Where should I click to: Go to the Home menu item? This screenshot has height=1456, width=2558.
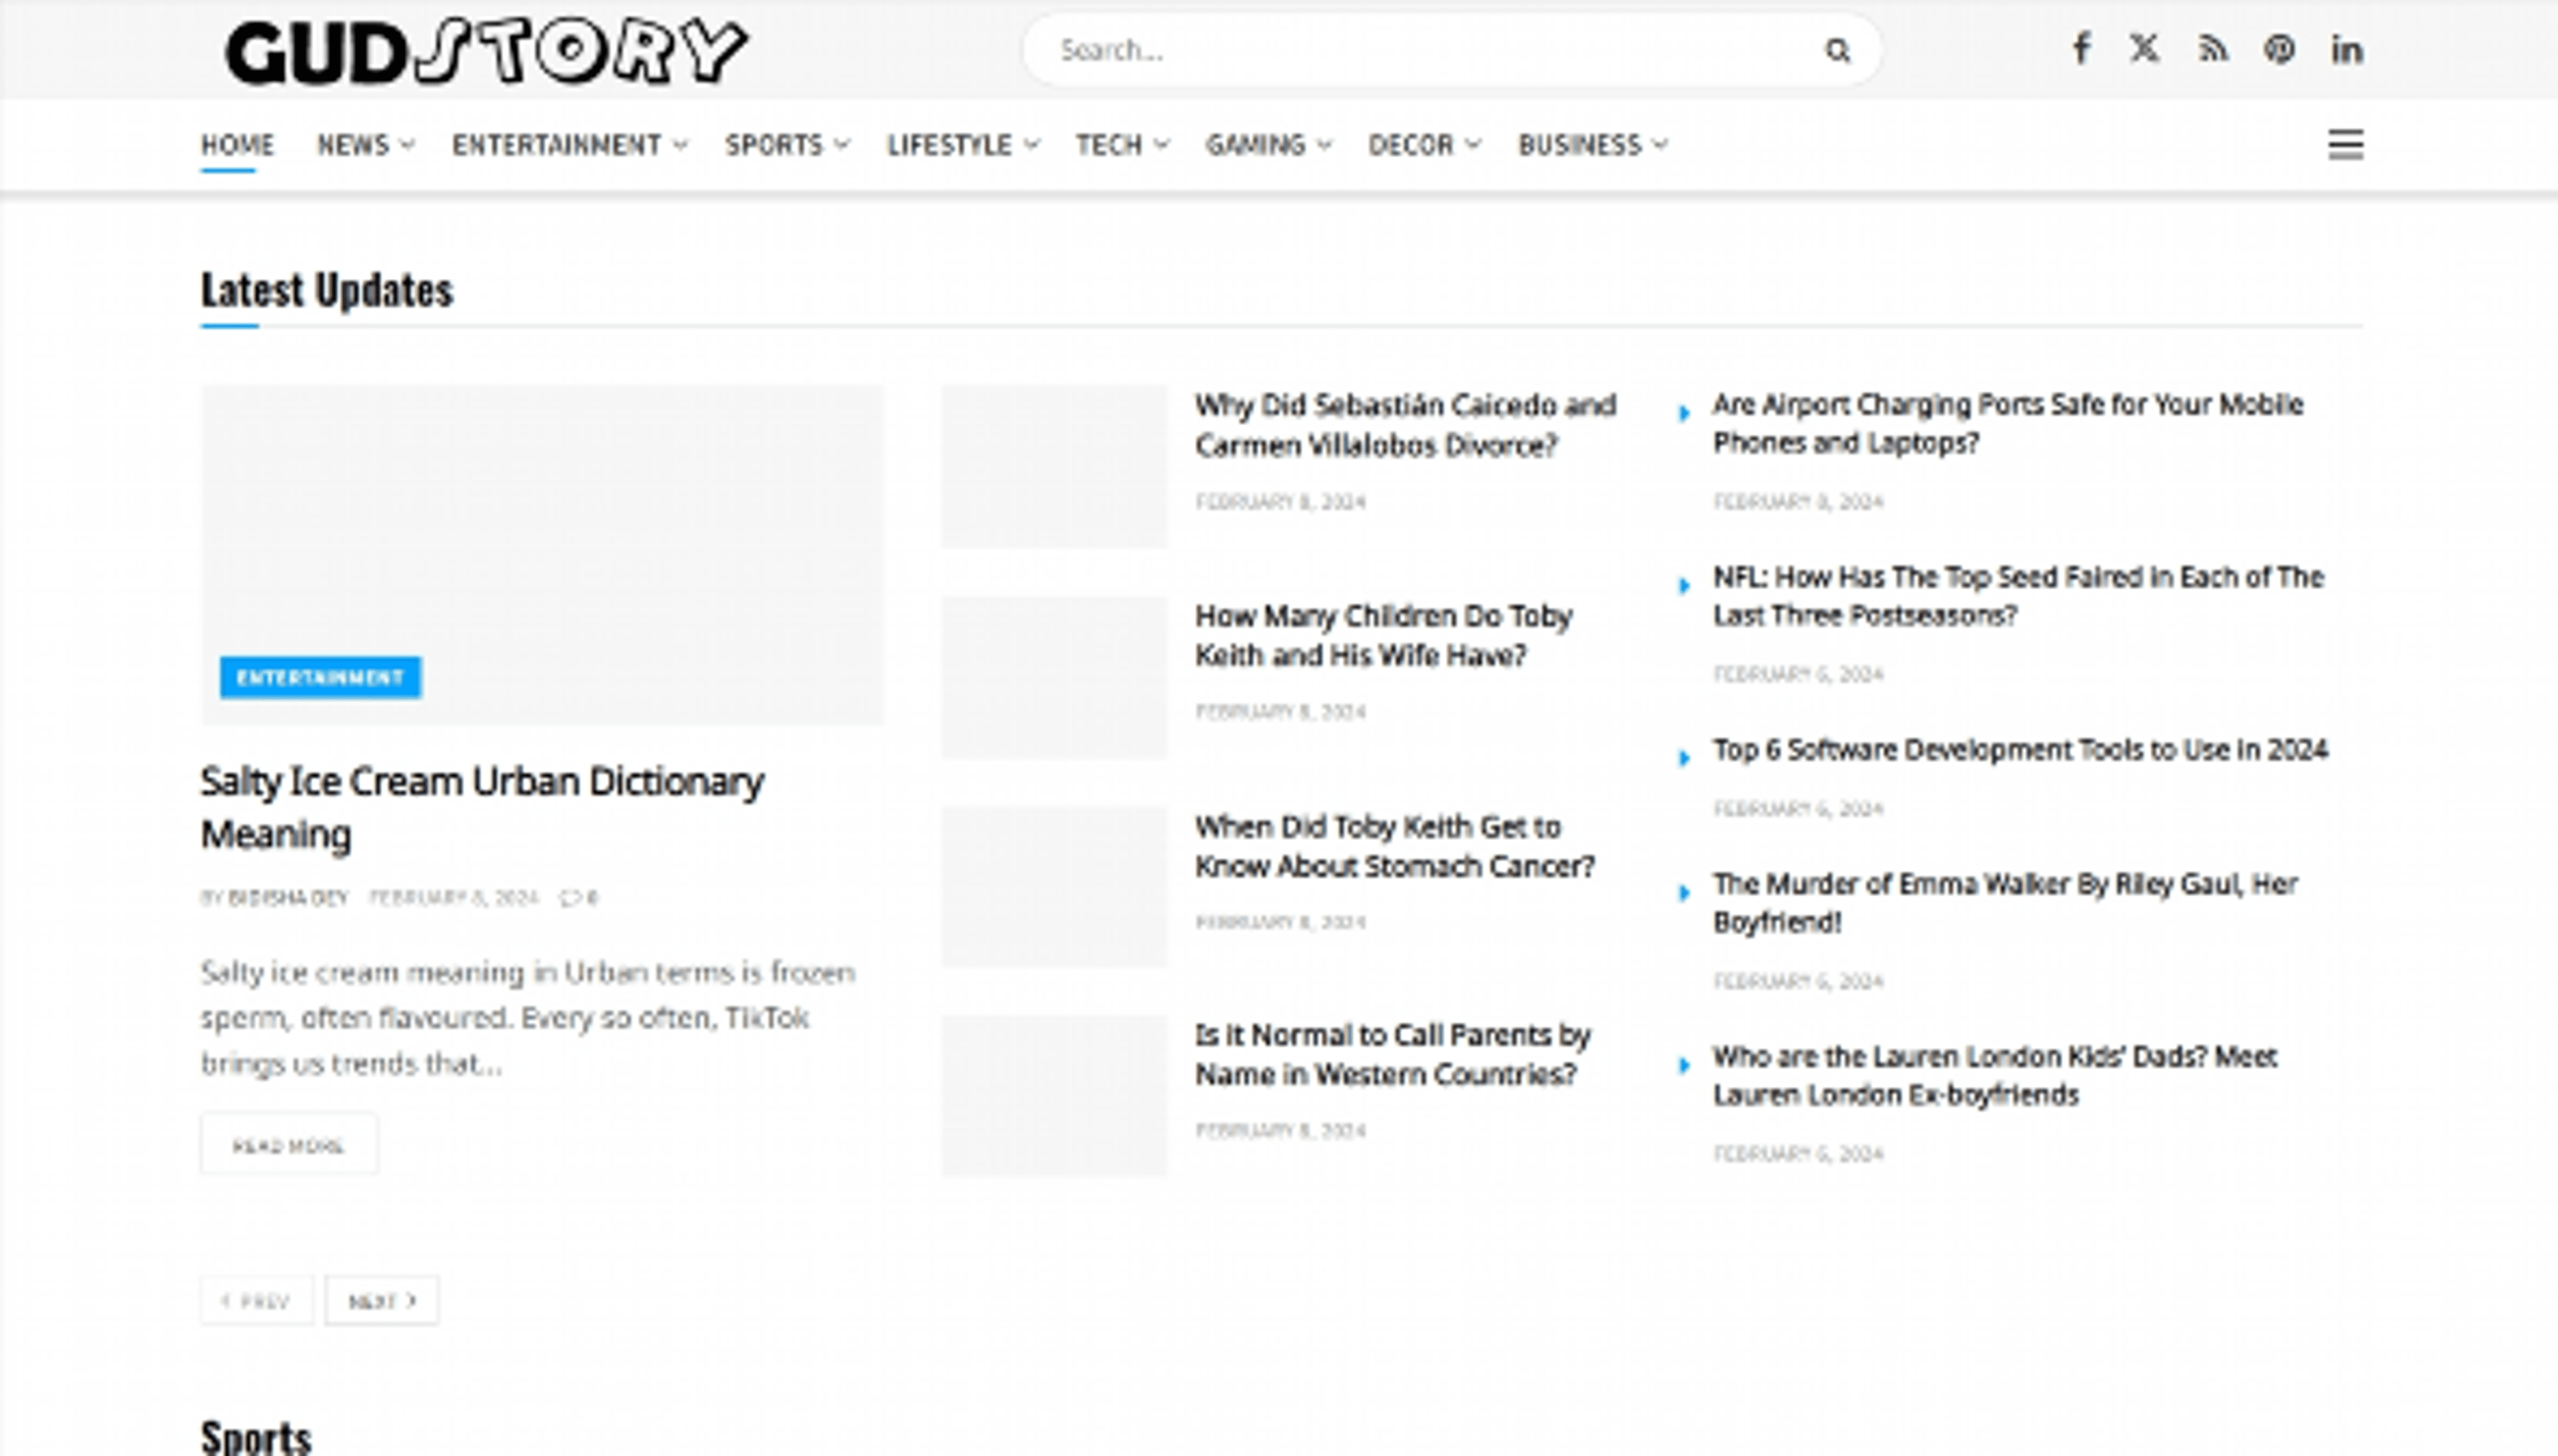click(237, 145)
